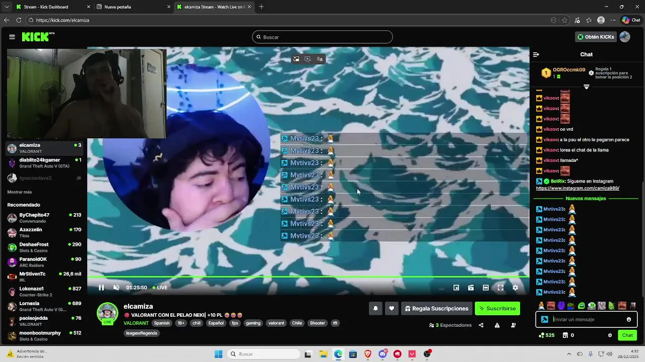645x362 pixels.
Task: Open the emoji picker in chat input
Action: pos(628,319)
